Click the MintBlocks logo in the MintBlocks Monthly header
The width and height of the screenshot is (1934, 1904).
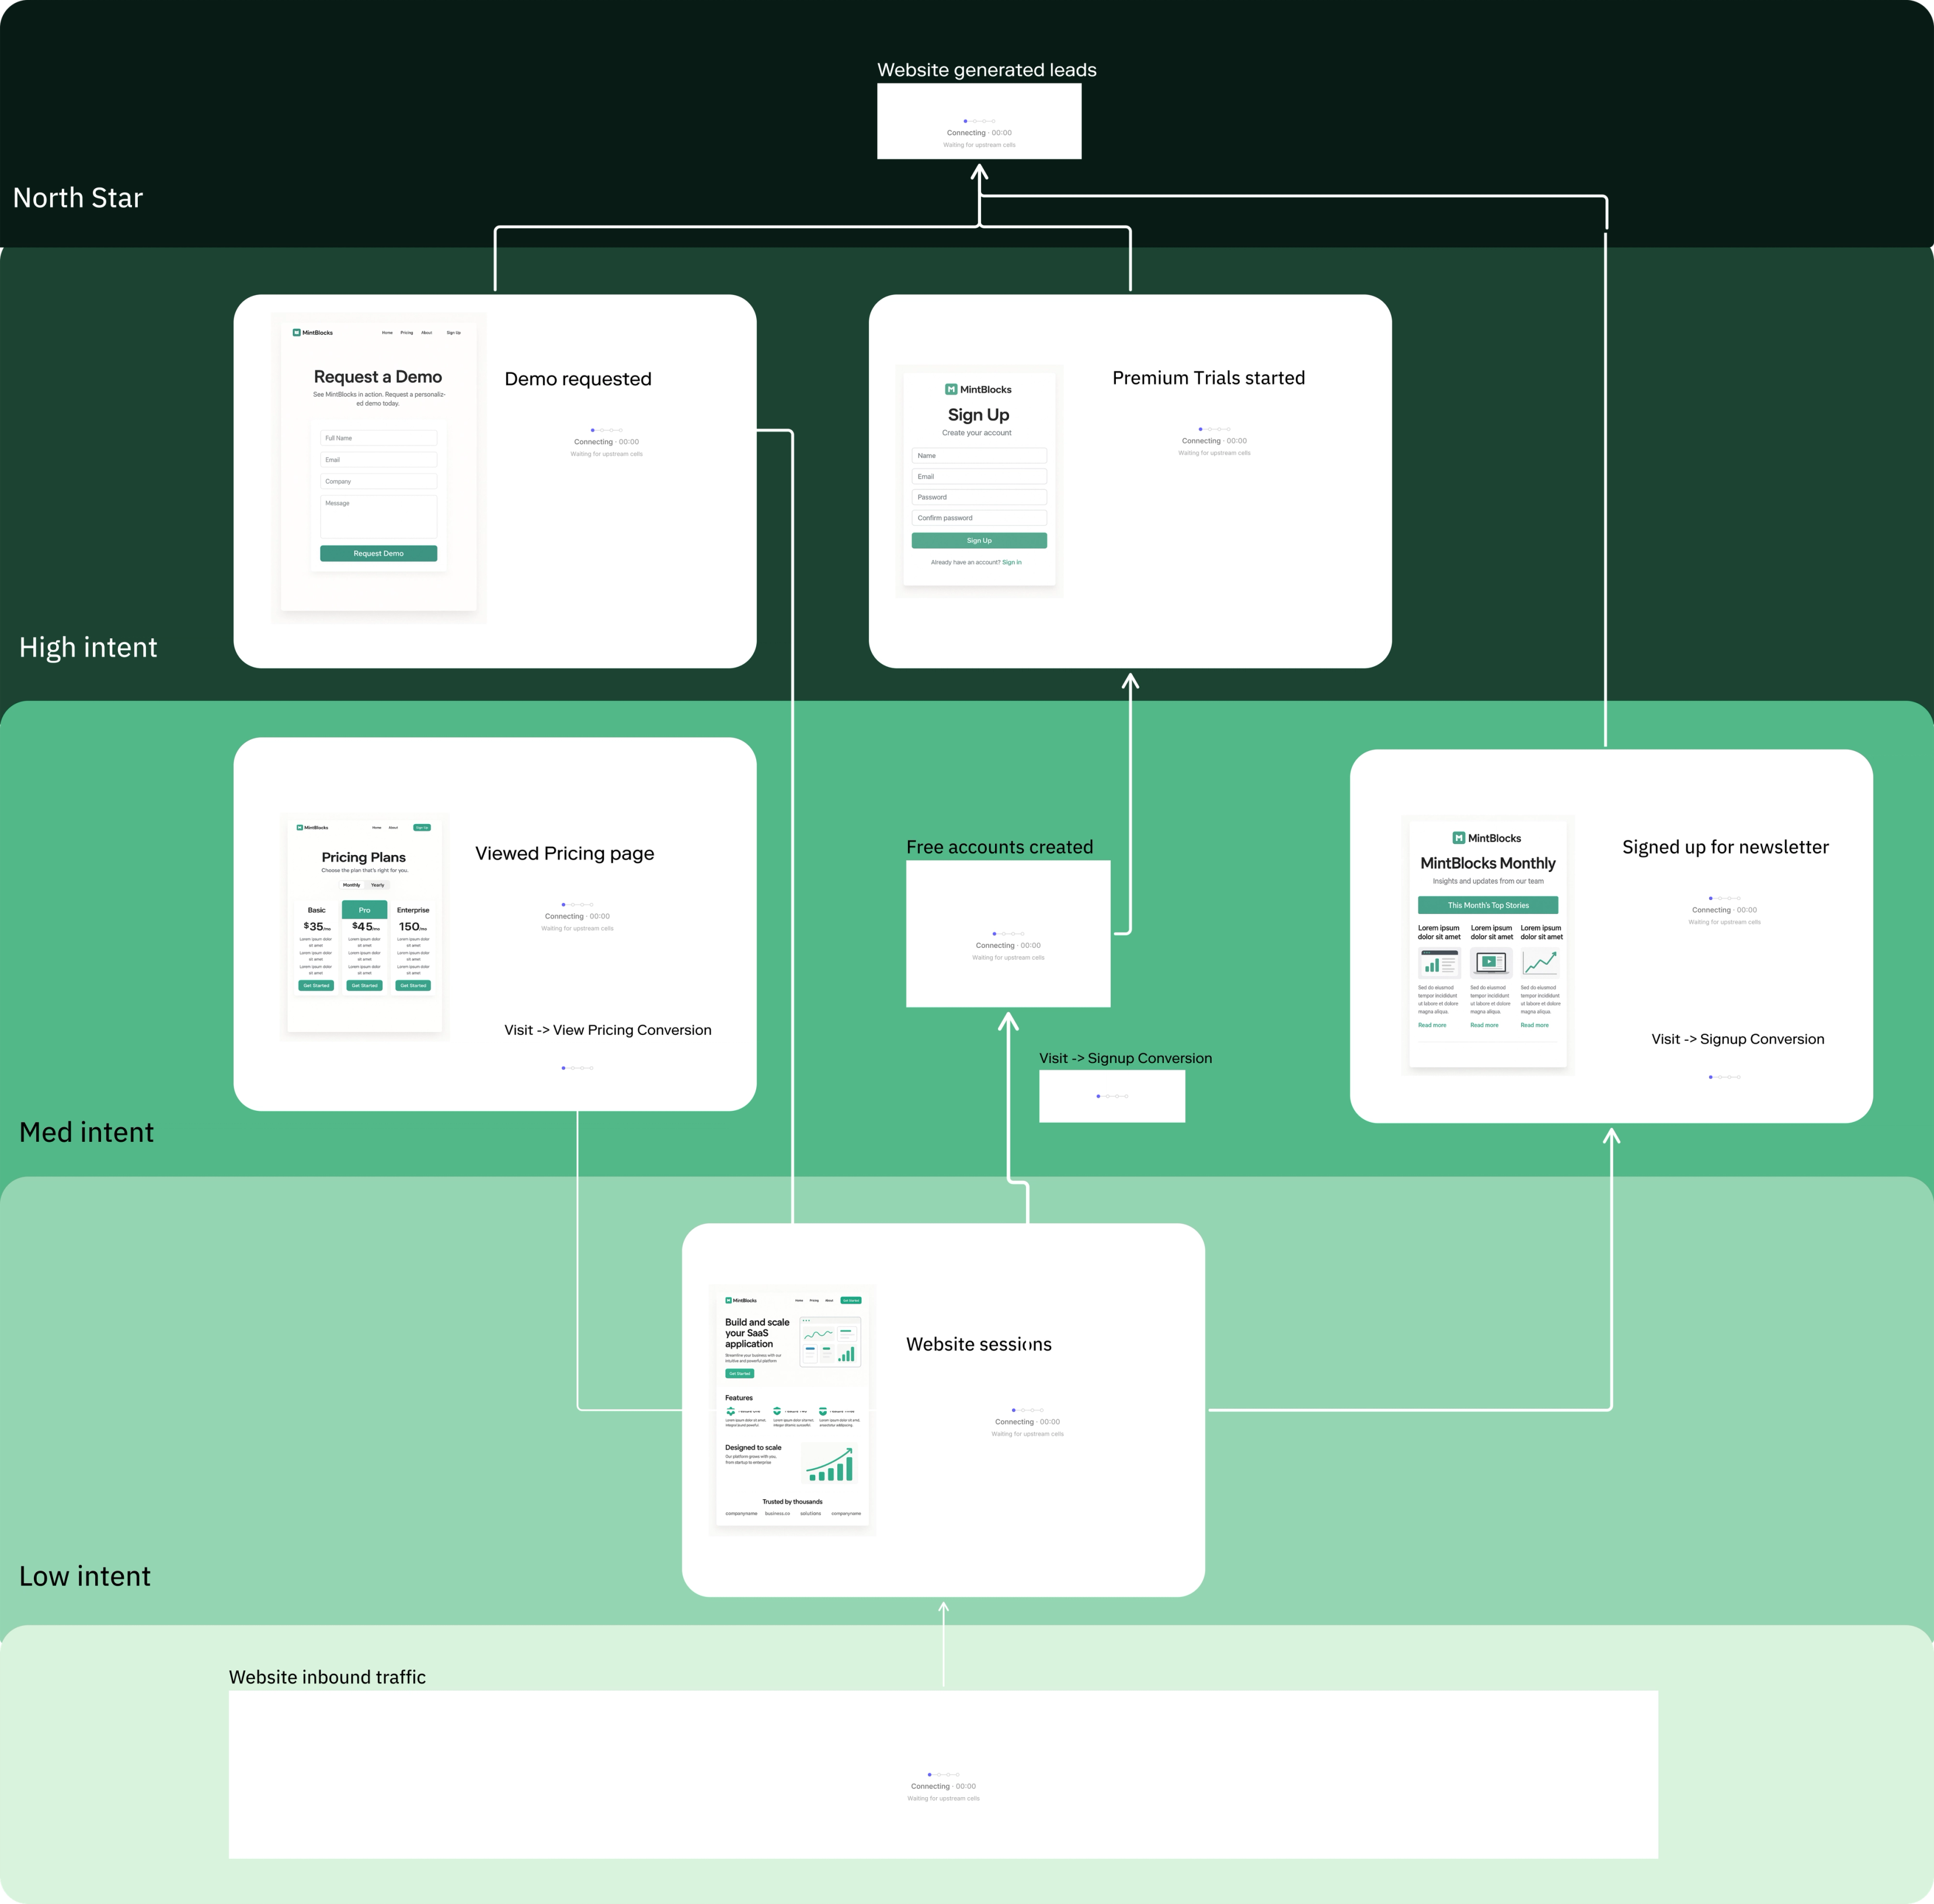pos(1459,838)
